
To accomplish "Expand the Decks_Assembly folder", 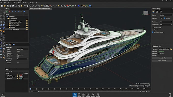I will pyautogui.click(x=8, y=24).
